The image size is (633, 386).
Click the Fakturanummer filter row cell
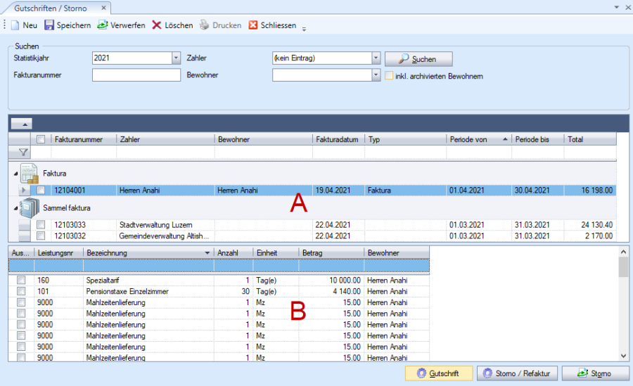tap(84, 152)
